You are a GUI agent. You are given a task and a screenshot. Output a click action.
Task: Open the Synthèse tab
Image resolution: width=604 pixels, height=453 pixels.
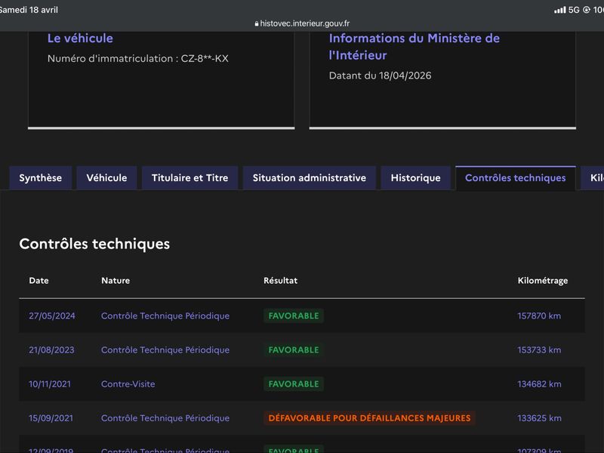(41, 178)
